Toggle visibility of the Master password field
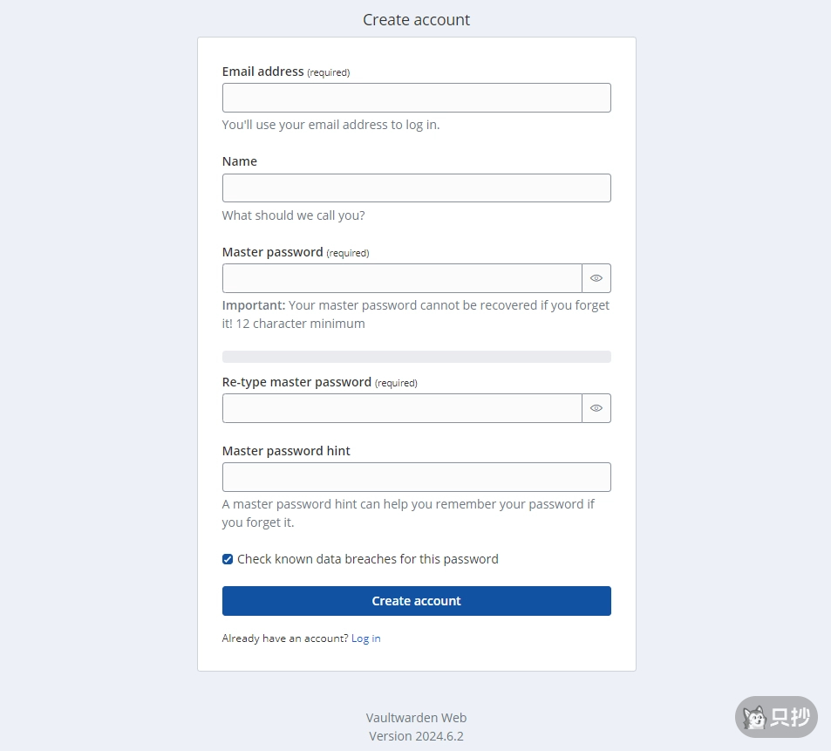The height and width of the screenshot is (751, 831). pos(596,278)
